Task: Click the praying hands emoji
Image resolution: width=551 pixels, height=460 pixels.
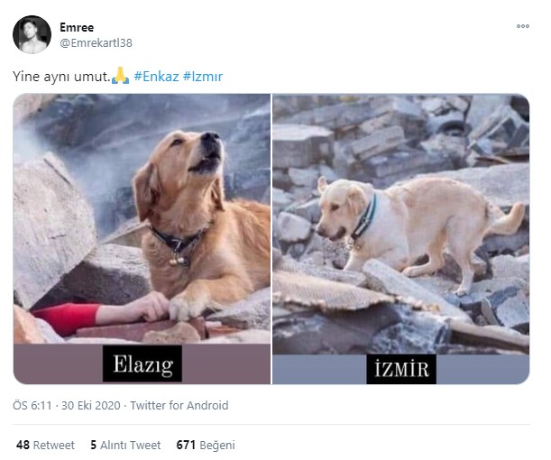Action: 120,75
